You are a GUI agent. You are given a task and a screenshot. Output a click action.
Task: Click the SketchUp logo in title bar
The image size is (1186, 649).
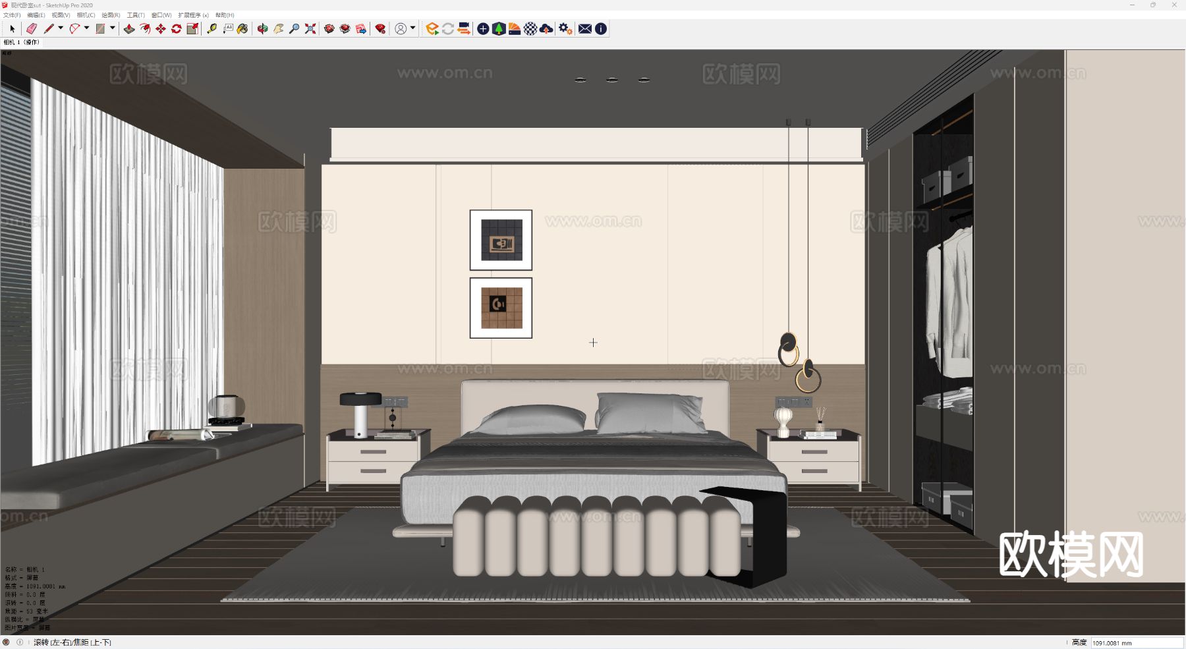click(x=5, y=5)
